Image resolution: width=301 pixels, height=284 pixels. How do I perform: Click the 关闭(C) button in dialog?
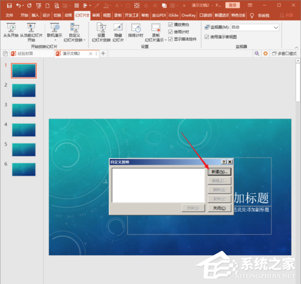click(219, 208)
